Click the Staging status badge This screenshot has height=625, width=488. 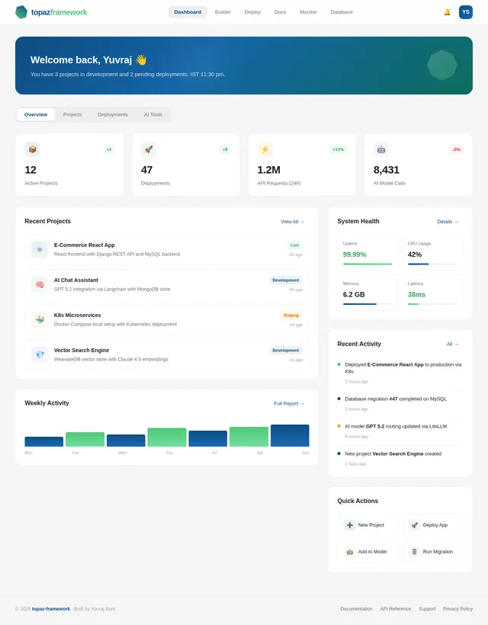(291, 316)
